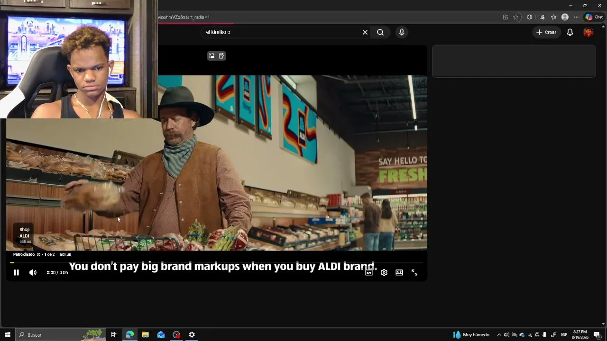Start voice search with the microphone
Screen dimensions: 607x341
pos(402,32)
